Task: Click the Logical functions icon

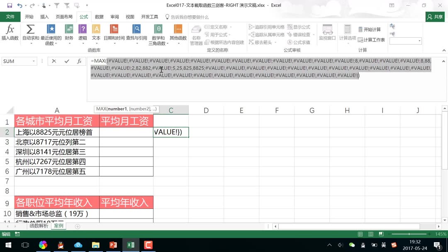Action: coord(82,31)
